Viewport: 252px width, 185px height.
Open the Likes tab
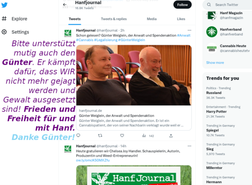click(181, 19)
